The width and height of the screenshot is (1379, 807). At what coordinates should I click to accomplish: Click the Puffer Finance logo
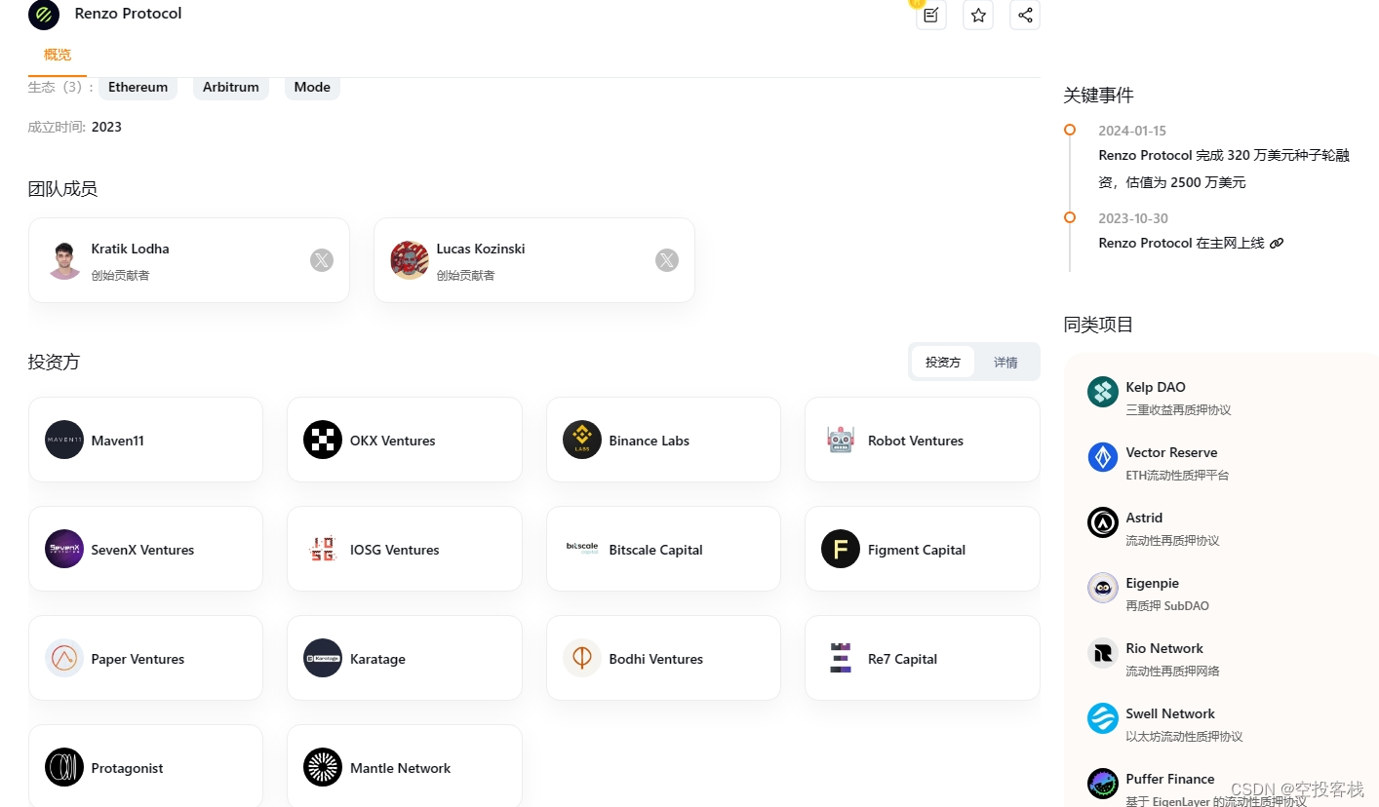click(1103, 784)
